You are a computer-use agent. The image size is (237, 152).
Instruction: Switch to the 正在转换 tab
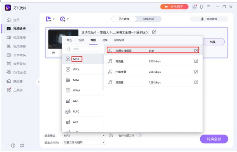coord(124,19)
